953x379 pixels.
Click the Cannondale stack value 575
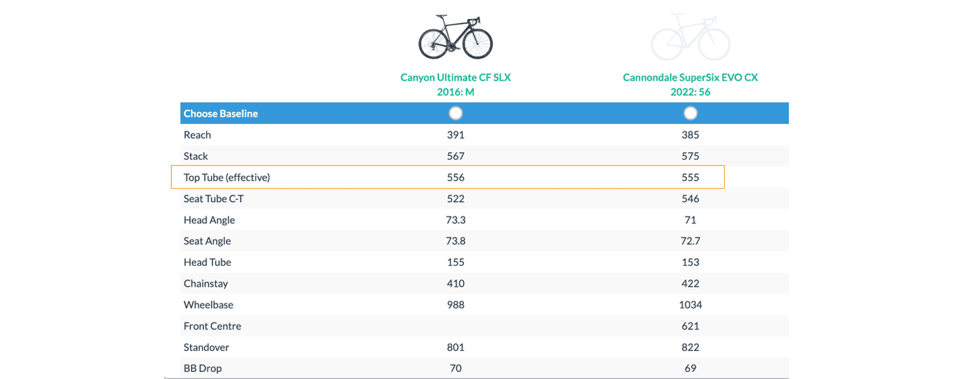click(690, 156)
